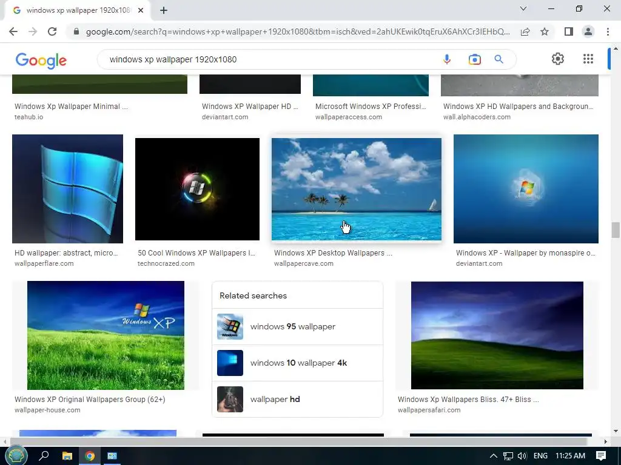Open the Chrome profile avatar menu

click(x=588, y=31)
